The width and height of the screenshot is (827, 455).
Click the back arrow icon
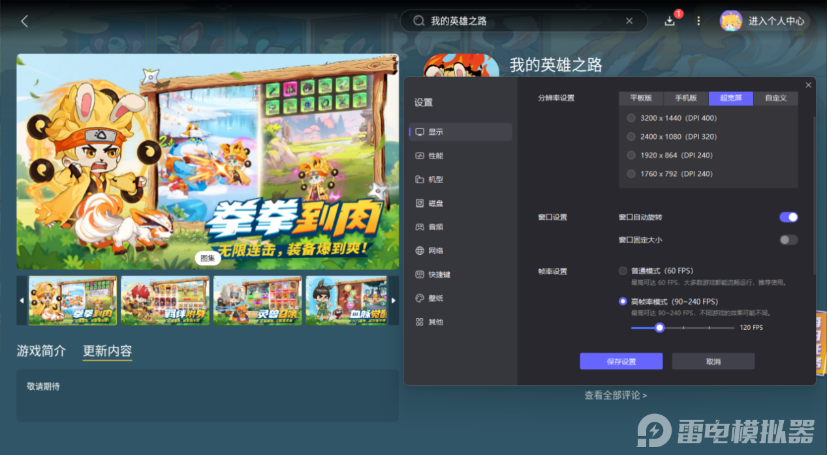(25, 21)
